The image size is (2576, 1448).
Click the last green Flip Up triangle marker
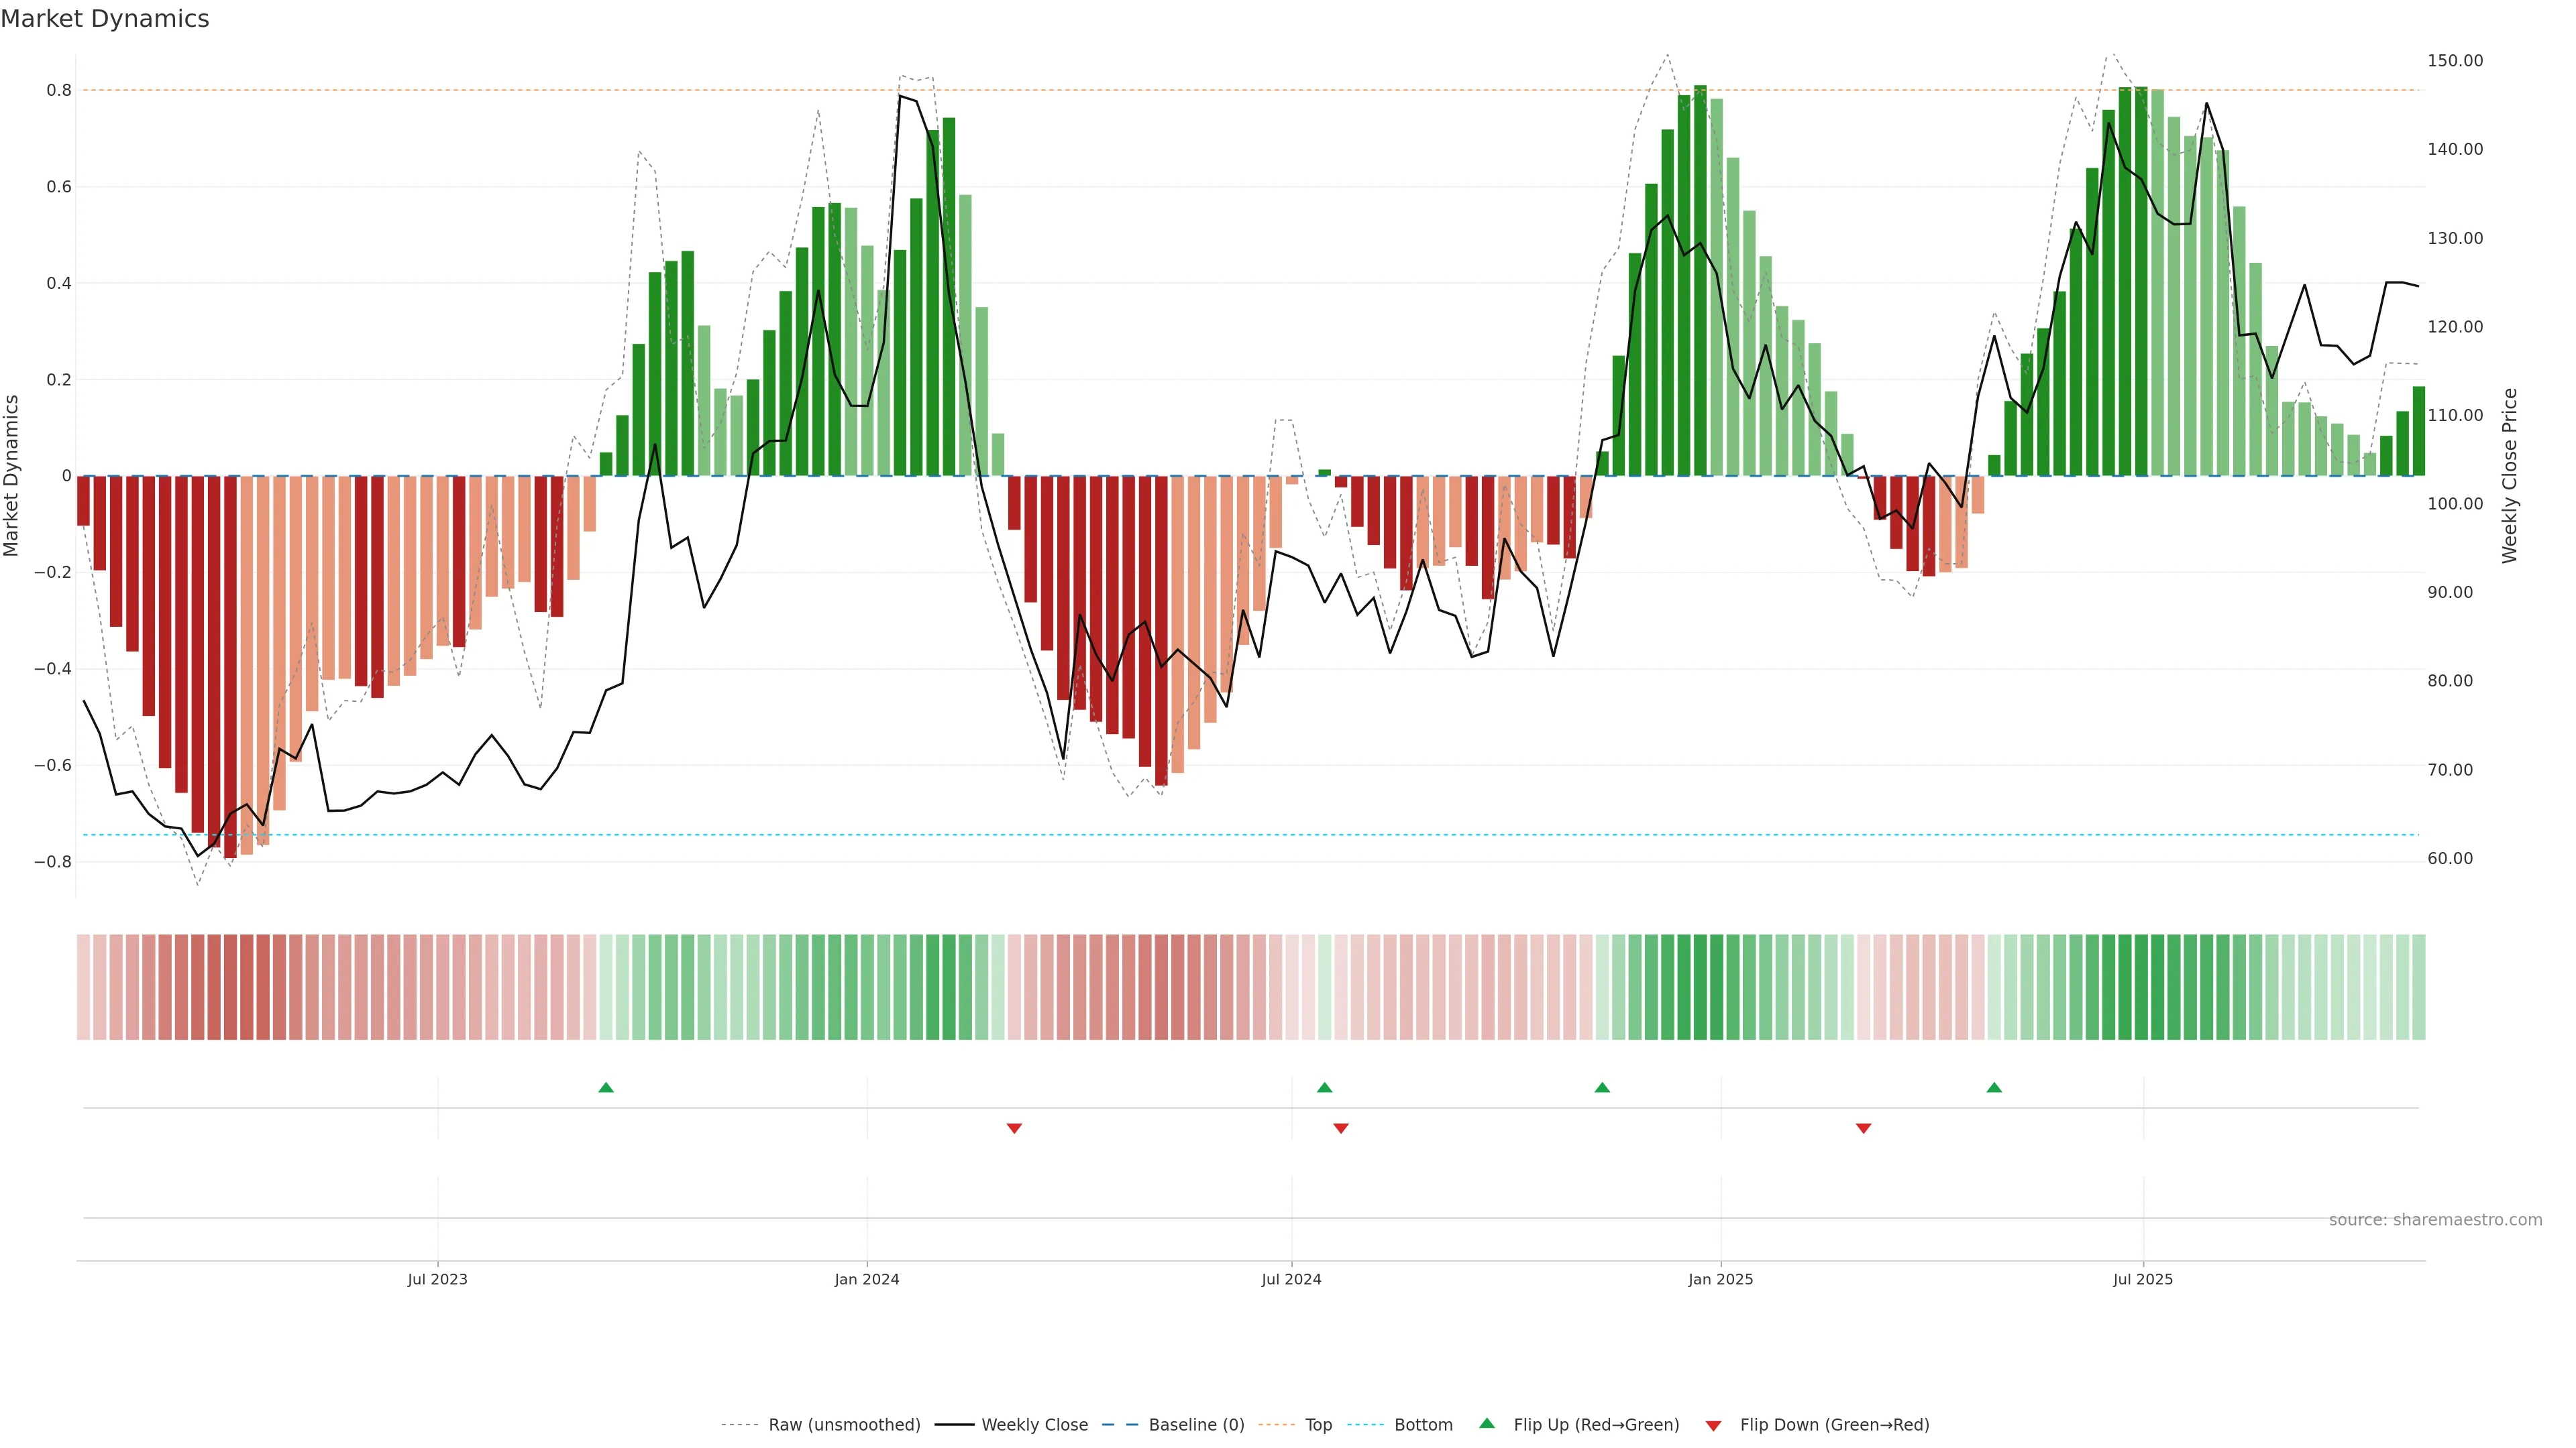tap(1994, 1087)
